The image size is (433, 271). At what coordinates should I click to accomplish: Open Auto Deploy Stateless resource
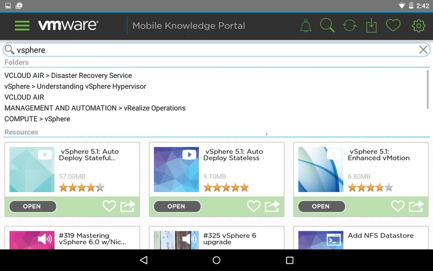(177, 206)
